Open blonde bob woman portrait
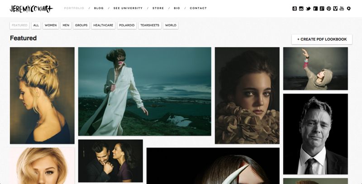The height and width of the screenshot is (184, 362). point(42,166)
